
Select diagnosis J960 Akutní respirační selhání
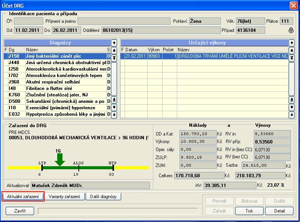pyautogui.click(x=57, y=82)
